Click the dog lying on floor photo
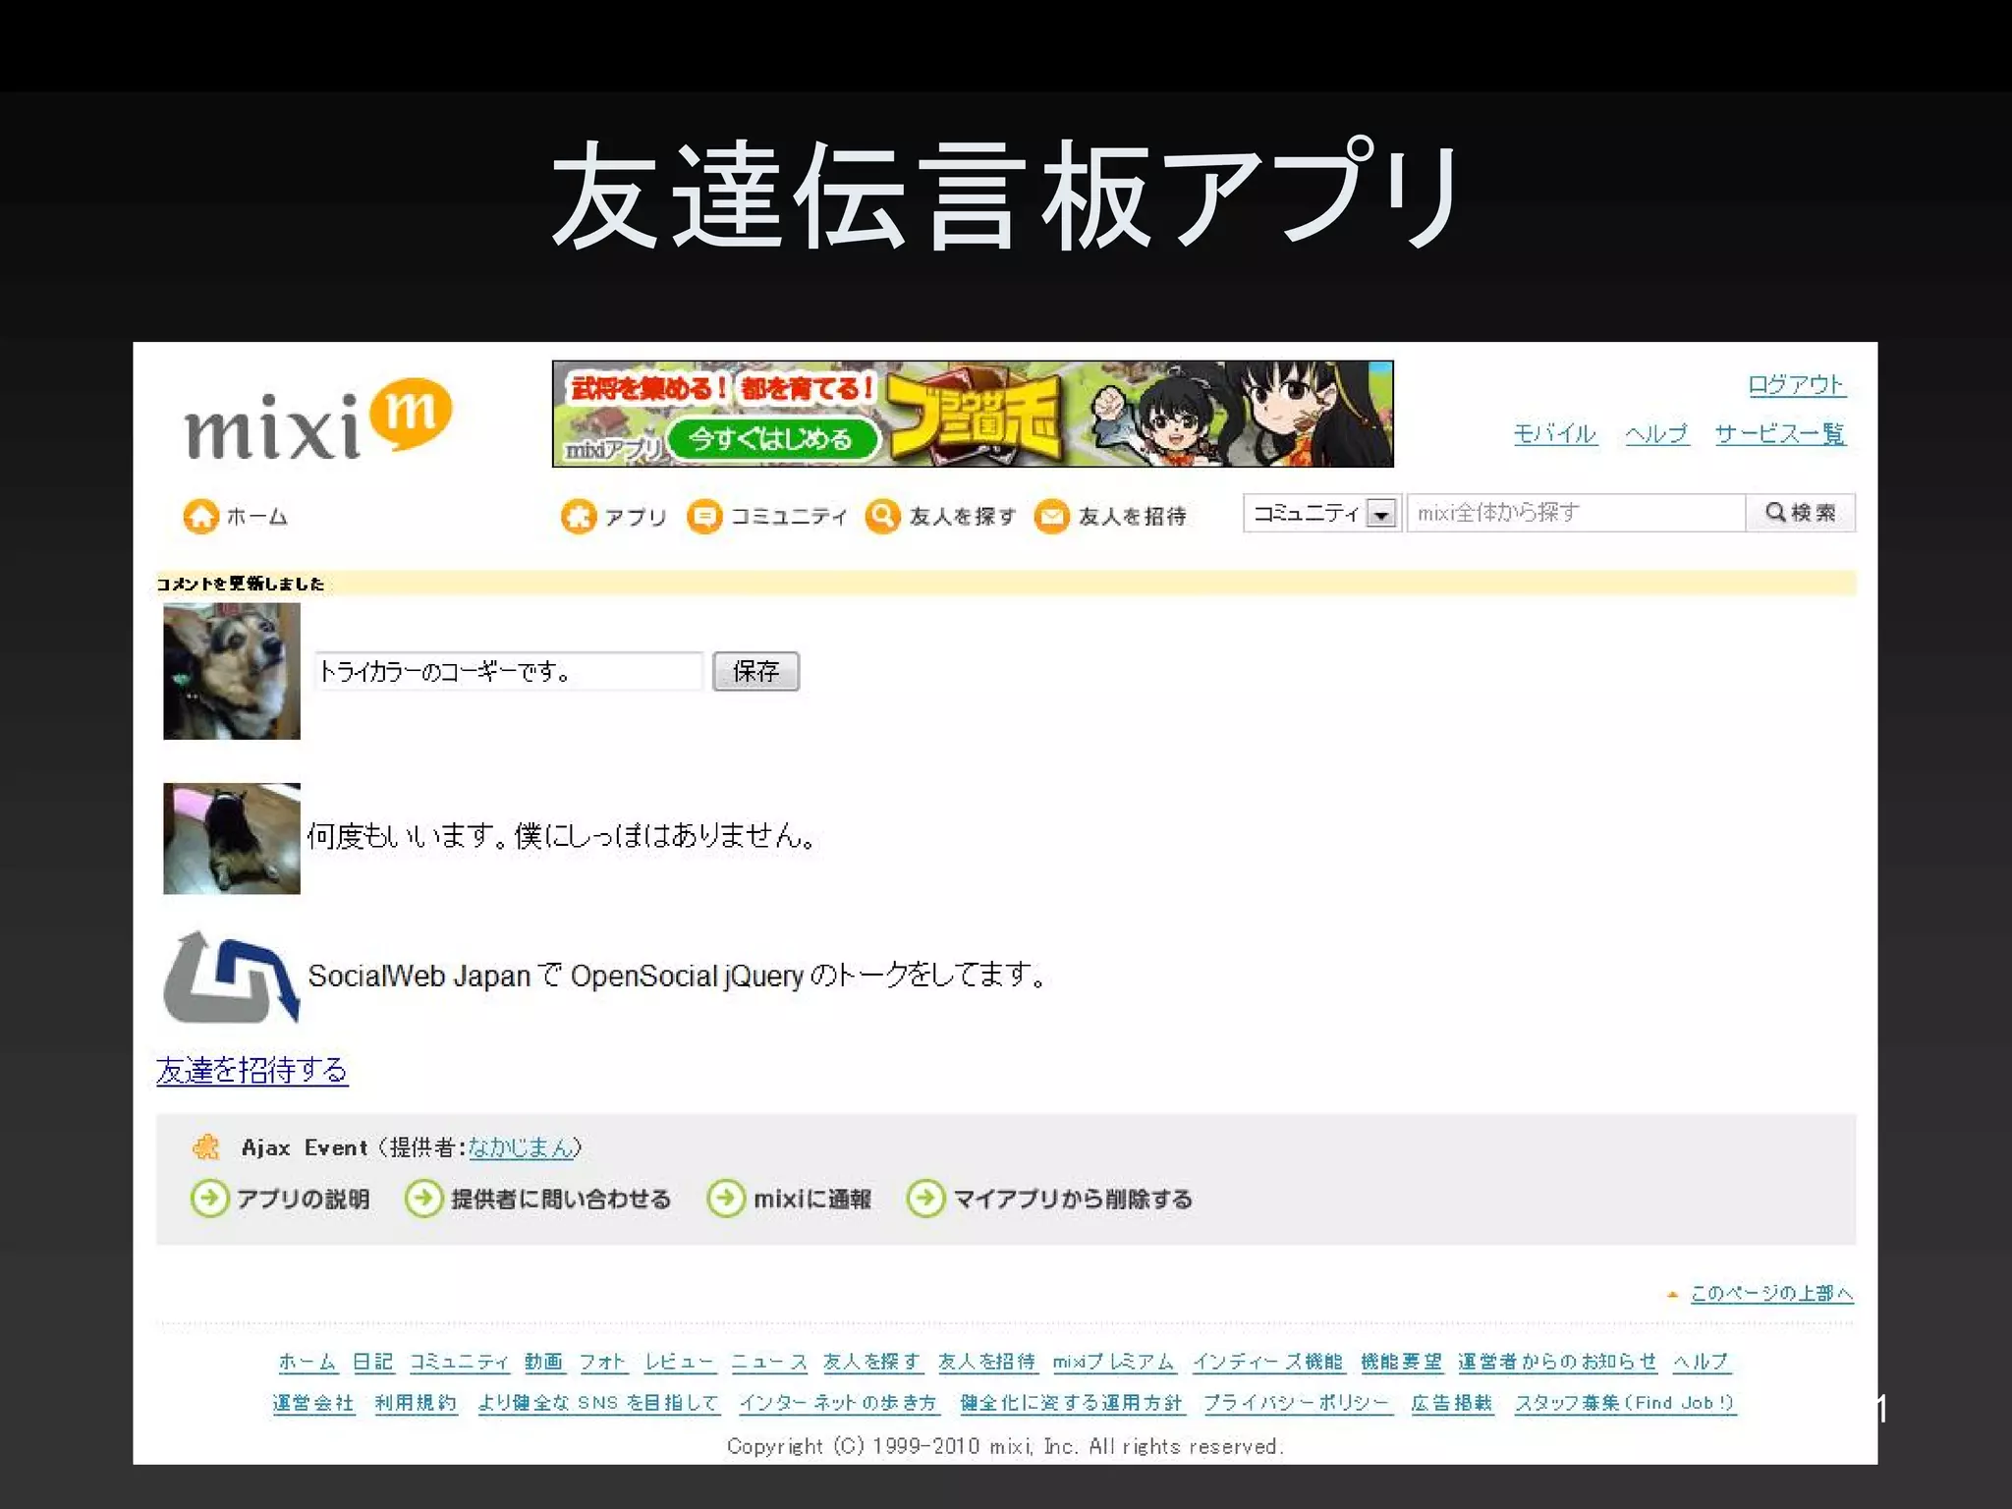 232,838
